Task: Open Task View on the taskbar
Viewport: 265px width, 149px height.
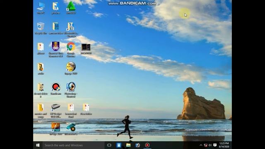Action: pyautogui.click(x=109, y=145)
